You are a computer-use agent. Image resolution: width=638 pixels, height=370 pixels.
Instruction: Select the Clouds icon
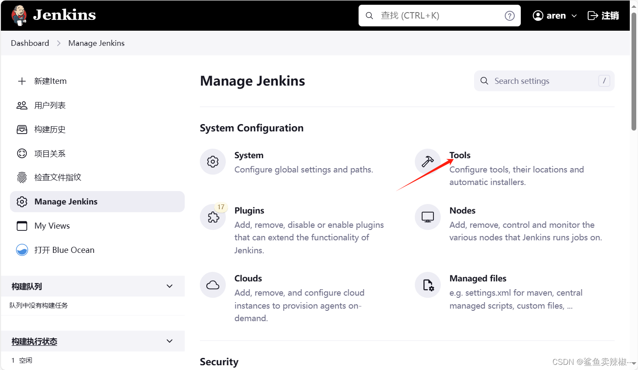(x=213, y=284)
